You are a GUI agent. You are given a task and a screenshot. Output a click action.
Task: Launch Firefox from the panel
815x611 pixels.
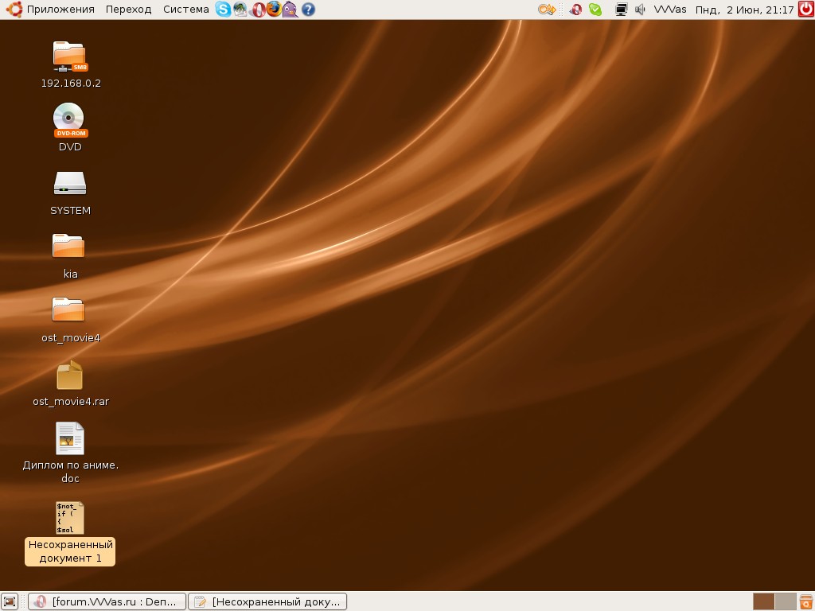point(275,10)
